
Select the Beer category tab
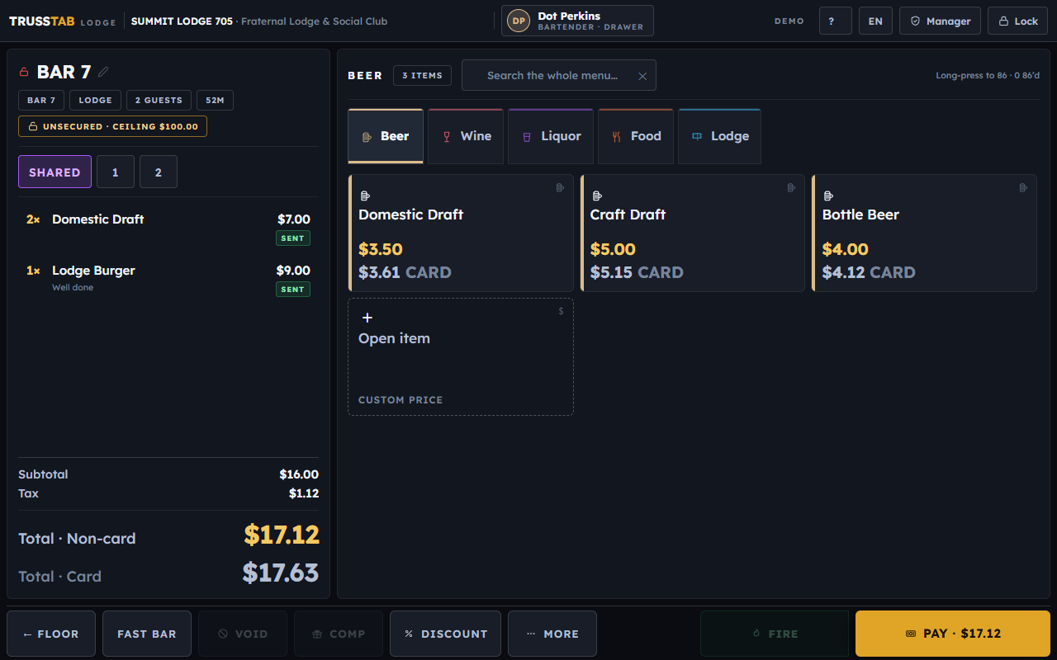point(386,136)
